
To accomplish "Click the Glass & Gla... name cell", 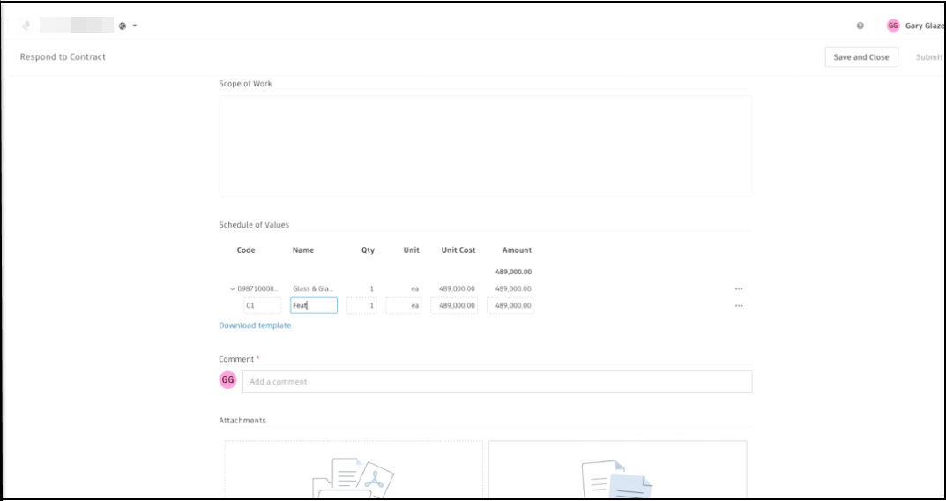I will point(312,289).
